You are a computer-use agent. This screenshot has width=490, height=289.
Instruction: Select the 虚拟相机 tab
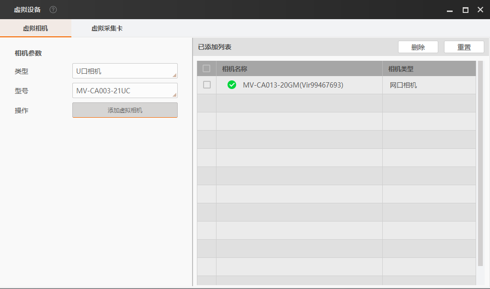[35, 28]
